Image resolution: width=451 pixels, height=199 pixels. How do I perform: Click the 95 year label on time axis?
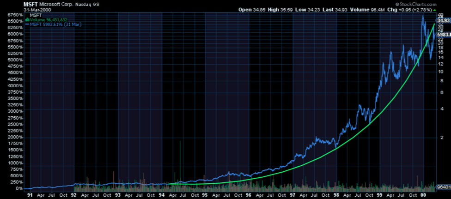point(205,195)
